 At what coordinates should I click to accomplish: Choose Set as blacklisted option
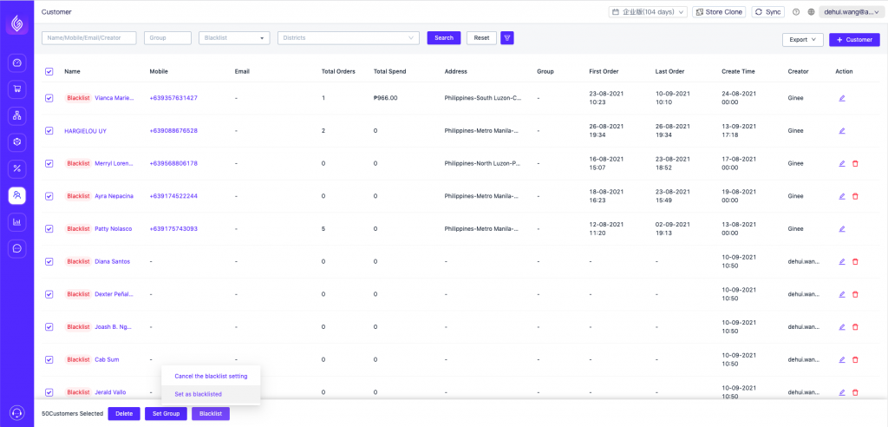click(x=198, y=394)
